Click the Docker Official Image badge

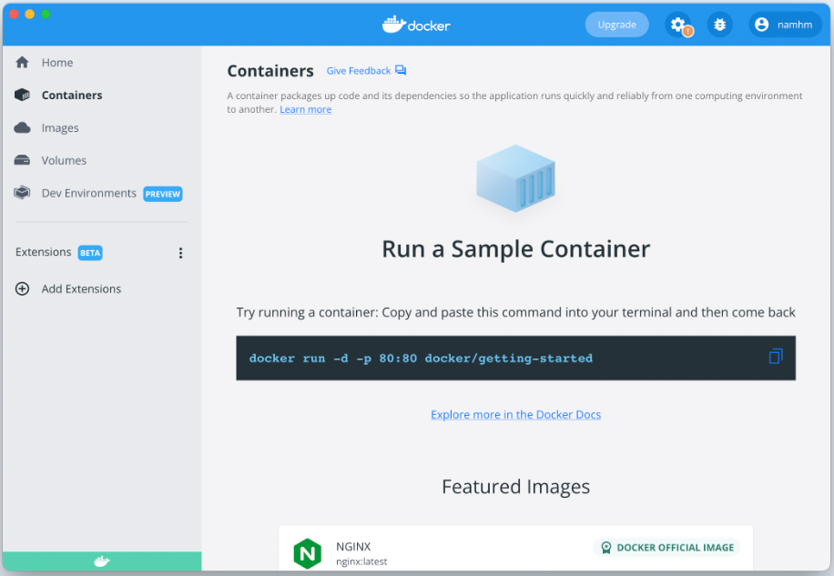point(667,548)
